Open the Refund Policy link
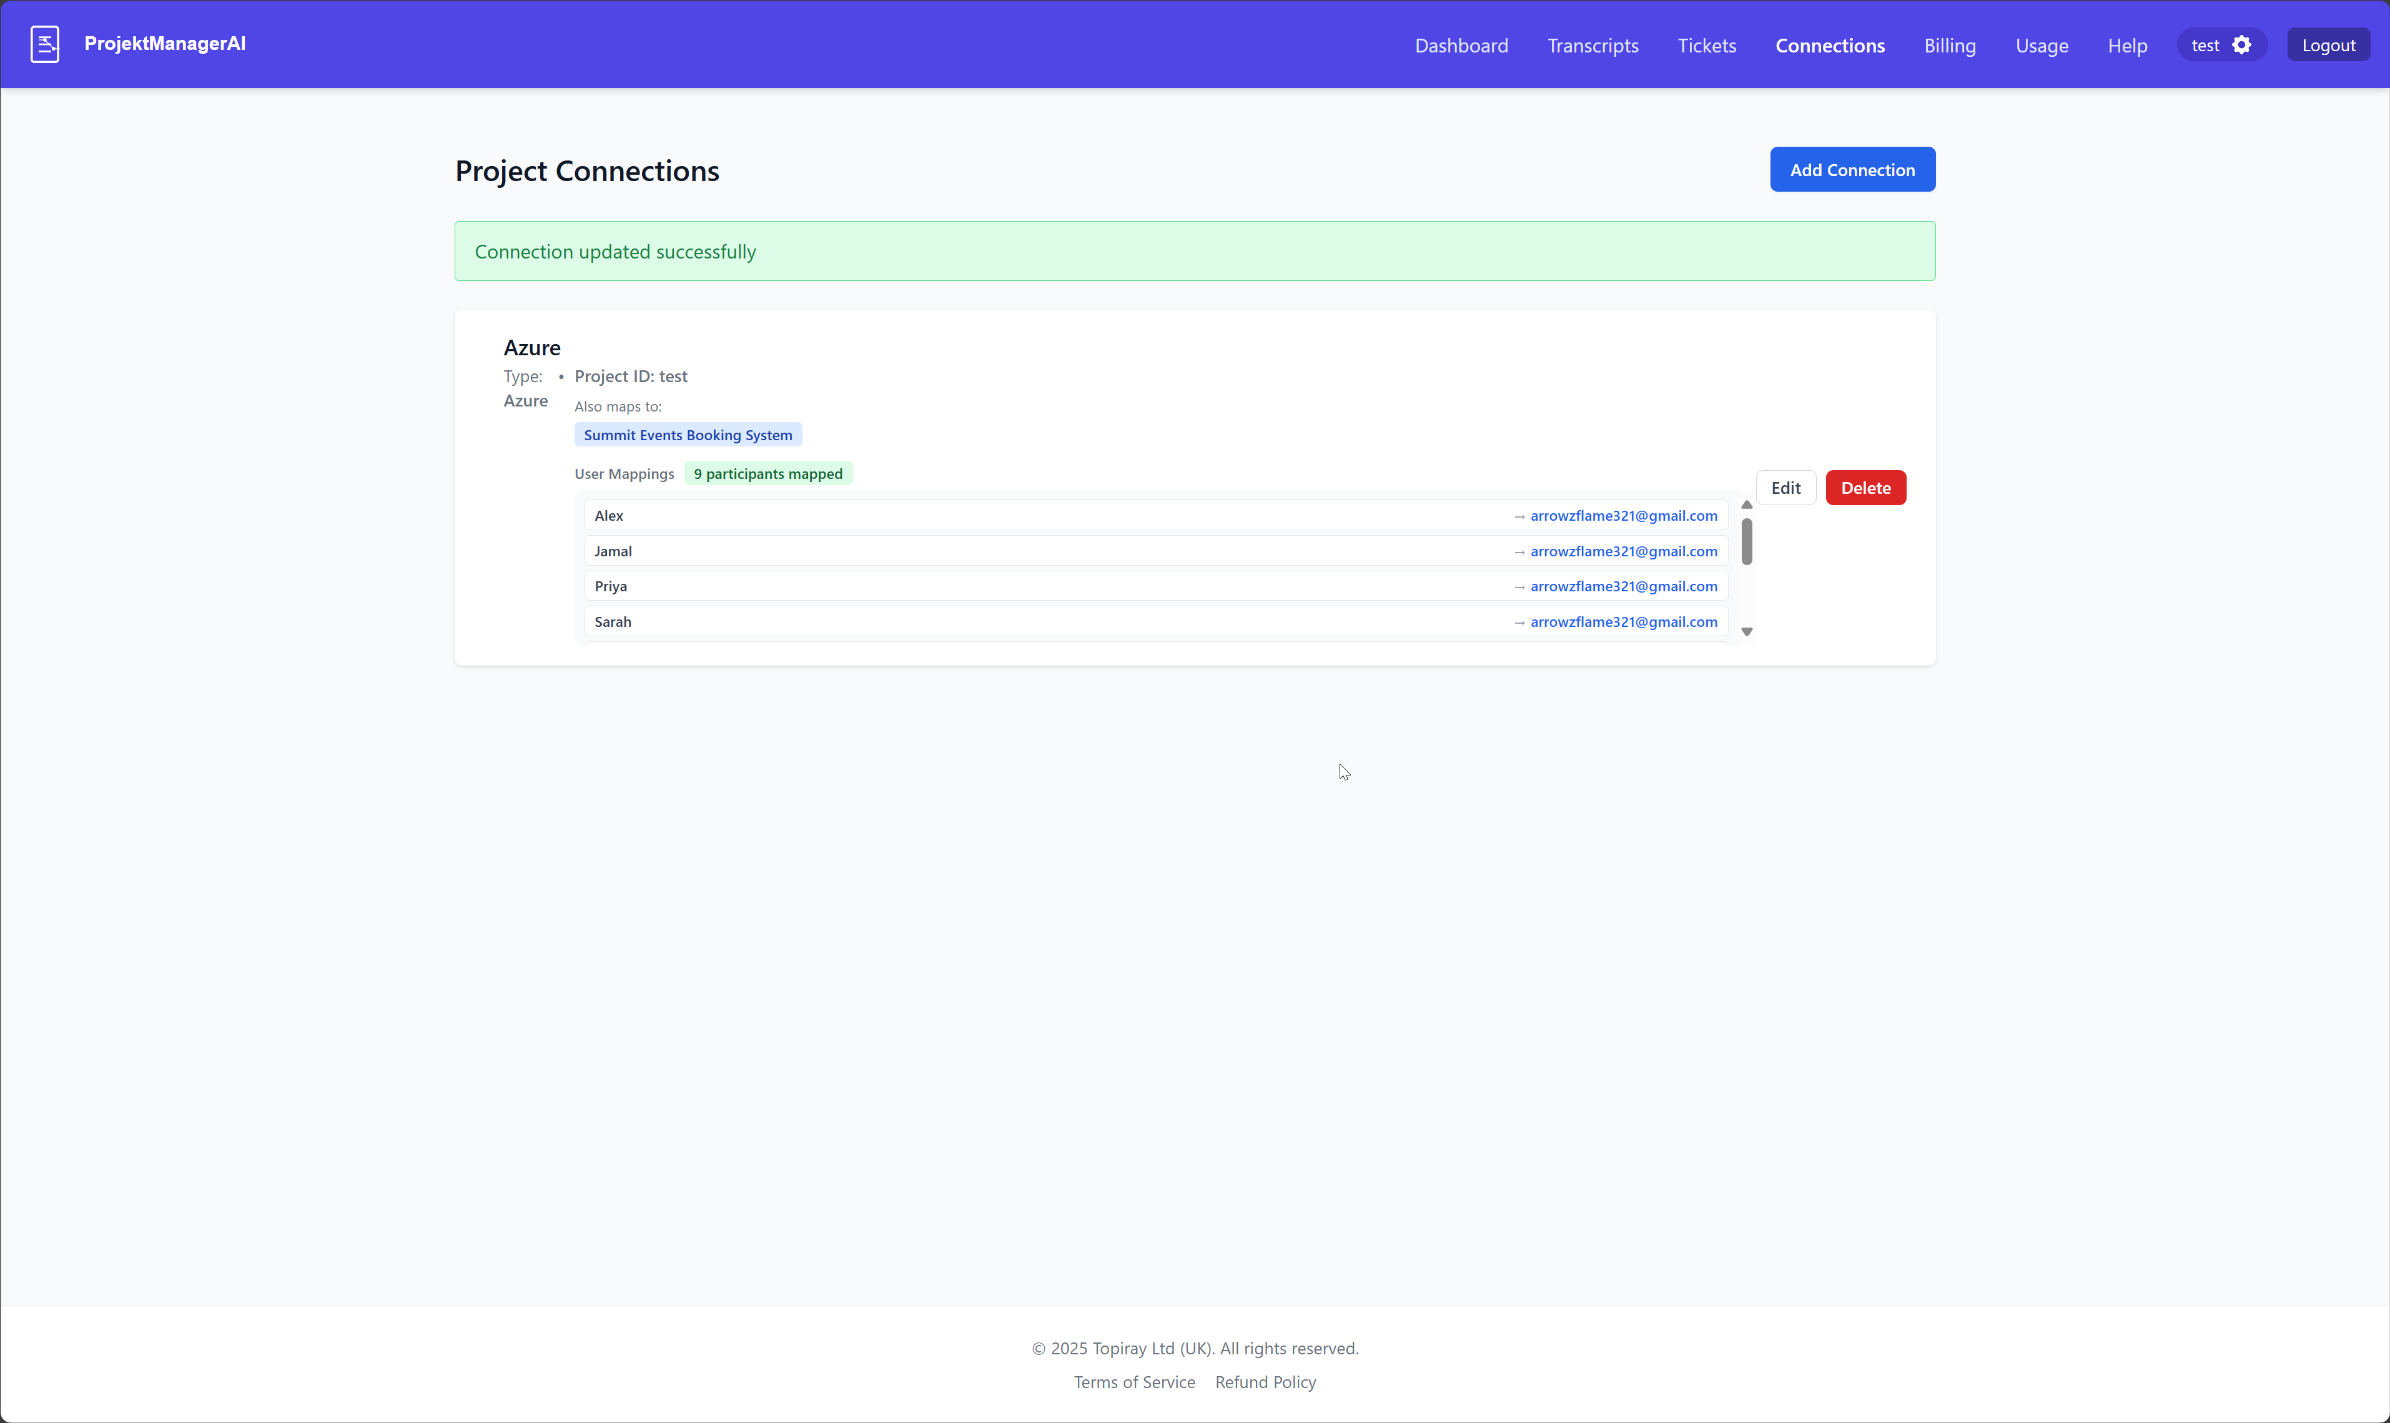The image size is (2390, 1423). pyautogui.click(x=1264, y=1382)
